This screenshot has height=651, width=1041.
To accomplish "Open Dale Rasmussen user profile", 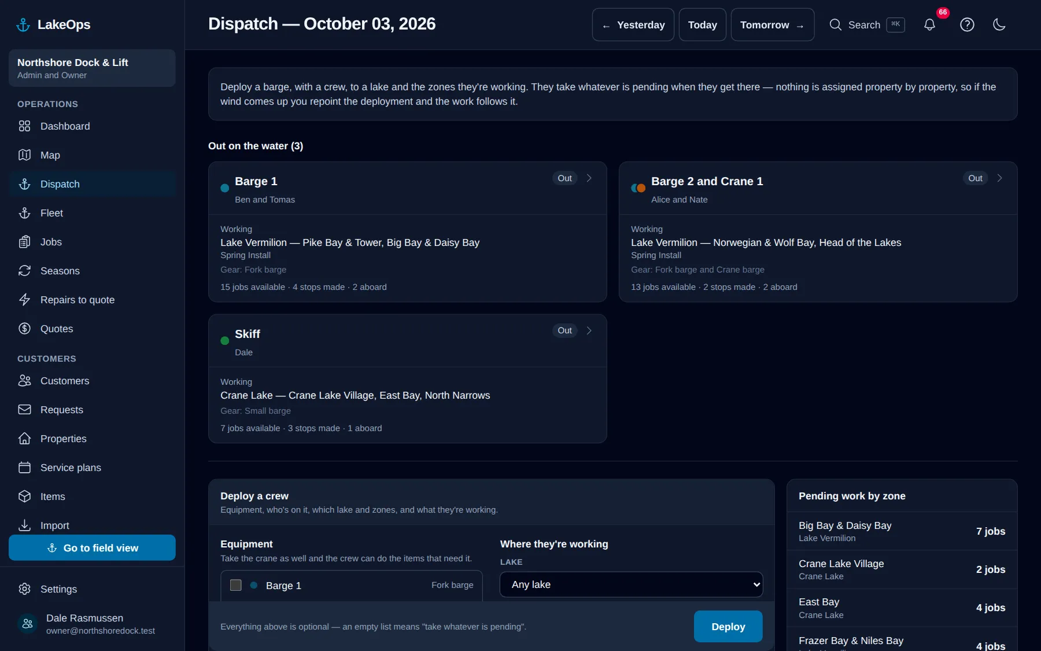I will click(x=92, y=624).
